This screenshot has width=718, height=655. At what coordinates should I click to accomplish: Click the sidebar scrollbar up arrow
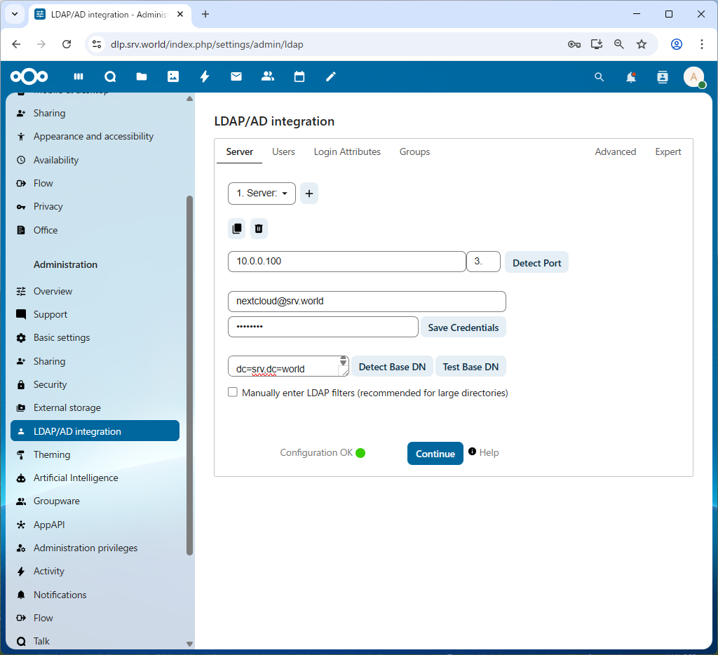tap(189, 98)
